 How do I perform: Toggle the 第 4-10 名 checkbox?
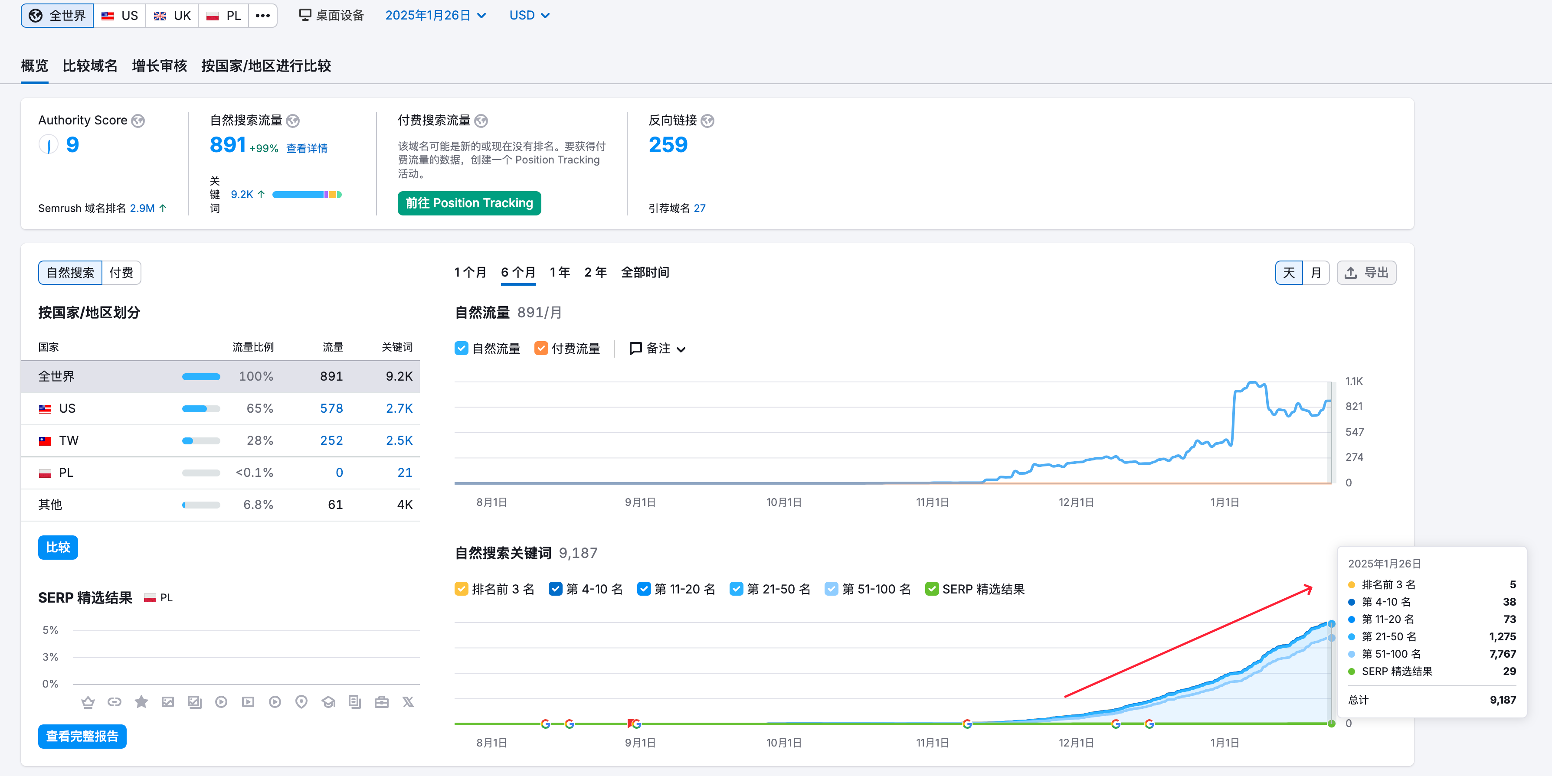point(556,589)
